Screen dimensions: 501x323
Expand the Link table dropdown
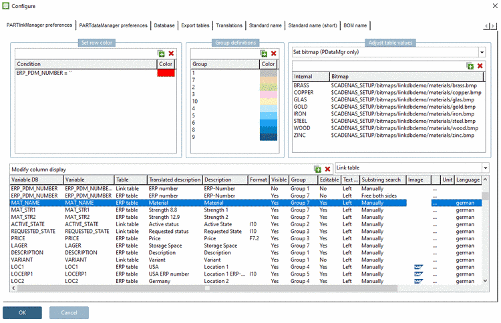[485, 169]
